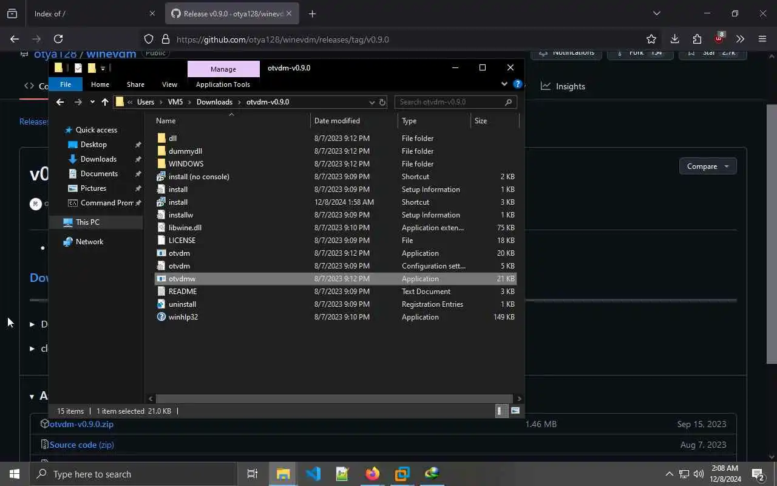Open Customize Quick Access Toolbar dropdown

tap(103, 68)
